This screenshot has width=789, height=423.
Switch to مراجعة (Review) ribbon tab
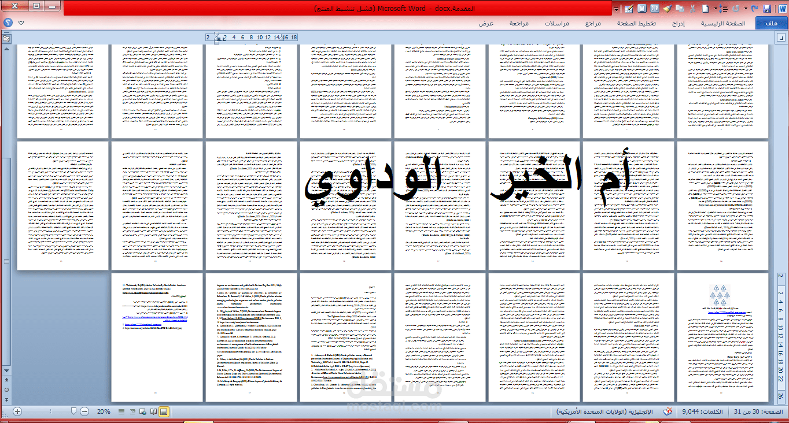click(519, 24)
